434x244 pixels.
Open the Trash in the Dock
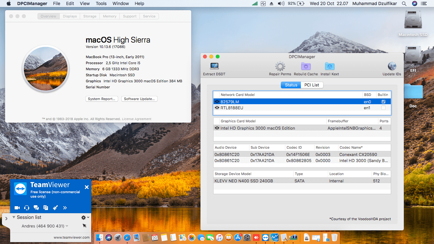(334, 237)
